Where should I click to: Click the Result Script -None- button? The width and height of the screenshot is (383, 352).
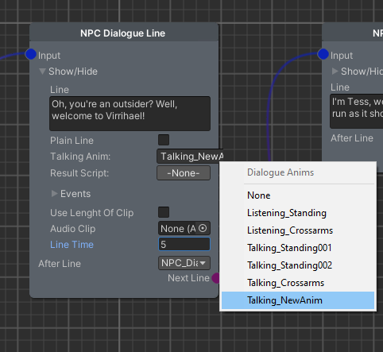pos(184,173)
